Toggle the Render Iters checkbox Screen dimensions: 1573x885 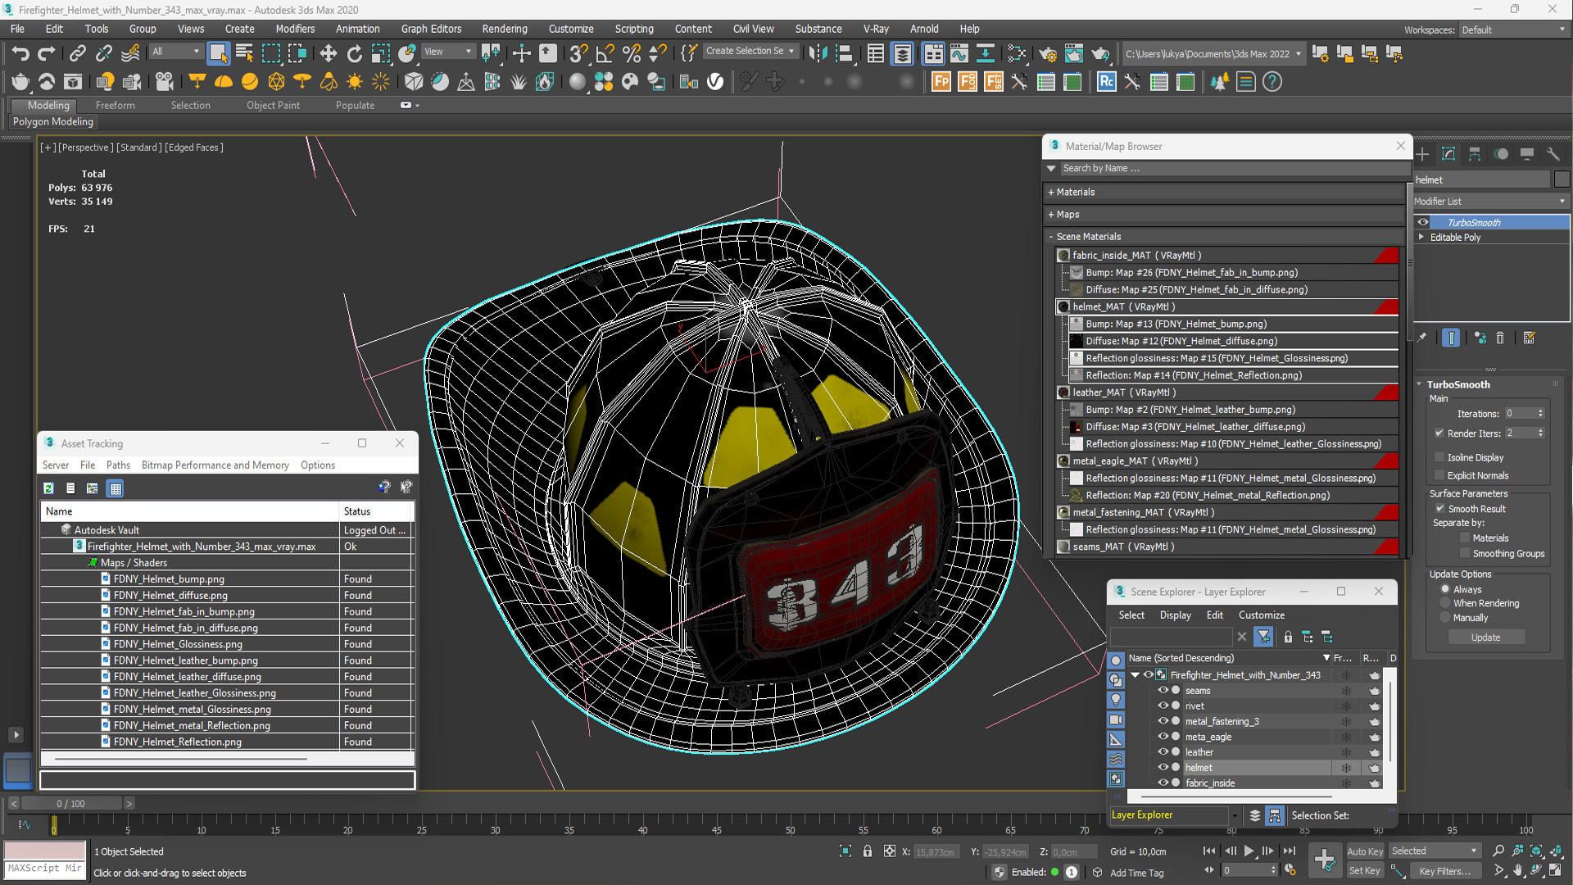click(1439, 433)
